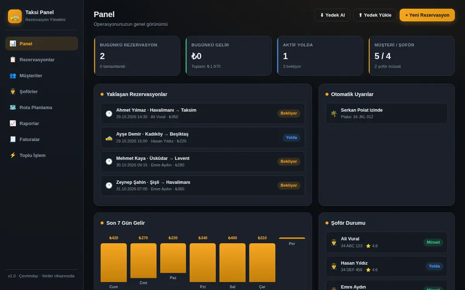Click the Serkan Polat izinde alert text

tap(362, 110)
